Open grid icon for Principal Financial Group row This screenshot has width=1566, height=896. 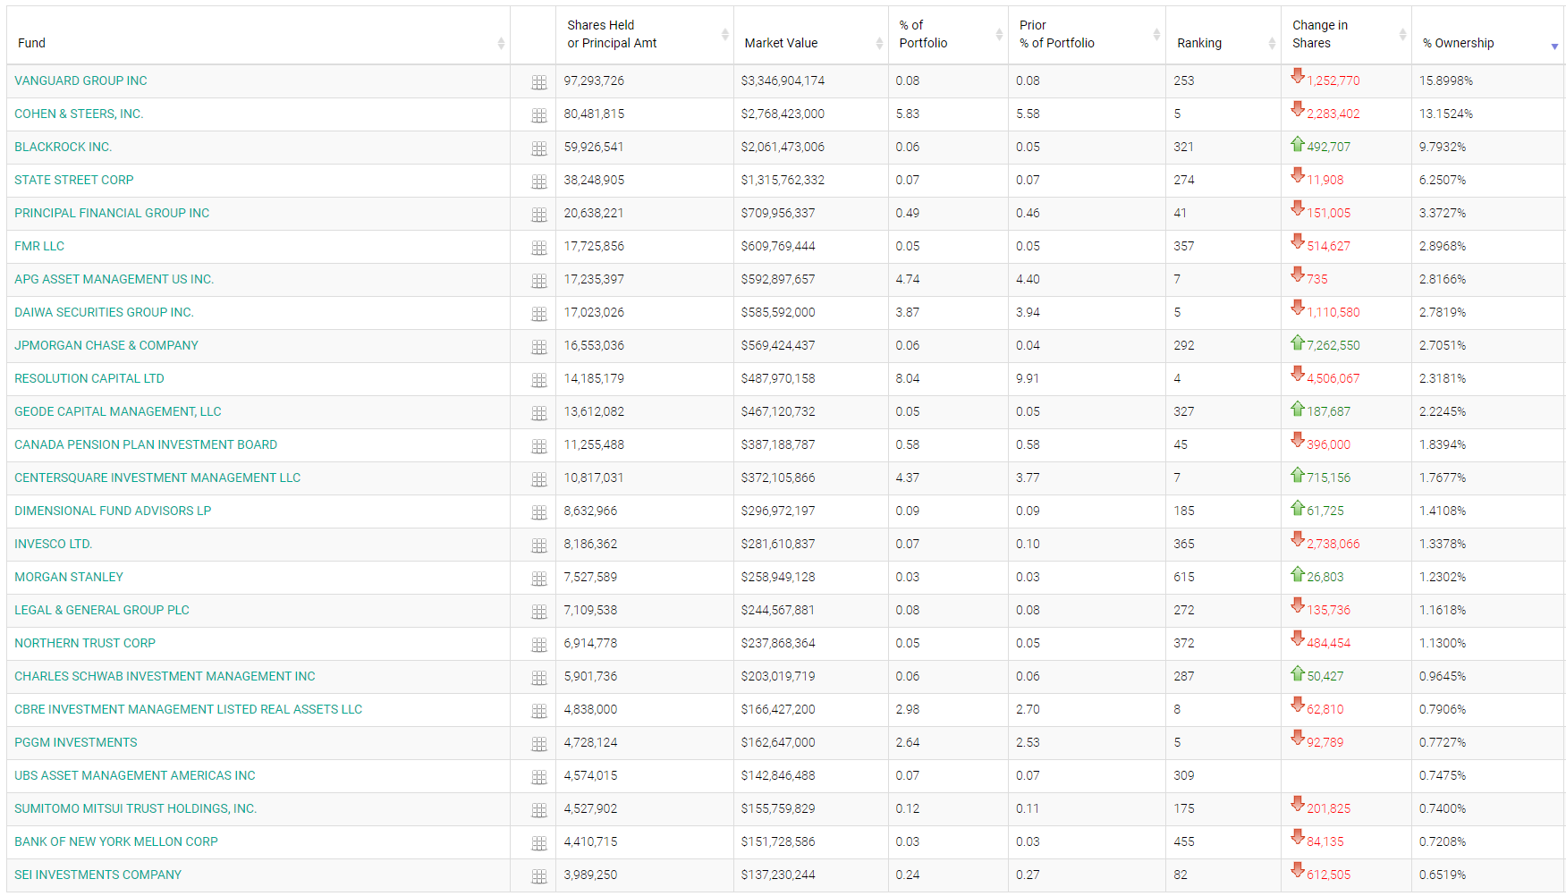click(538, 215)
